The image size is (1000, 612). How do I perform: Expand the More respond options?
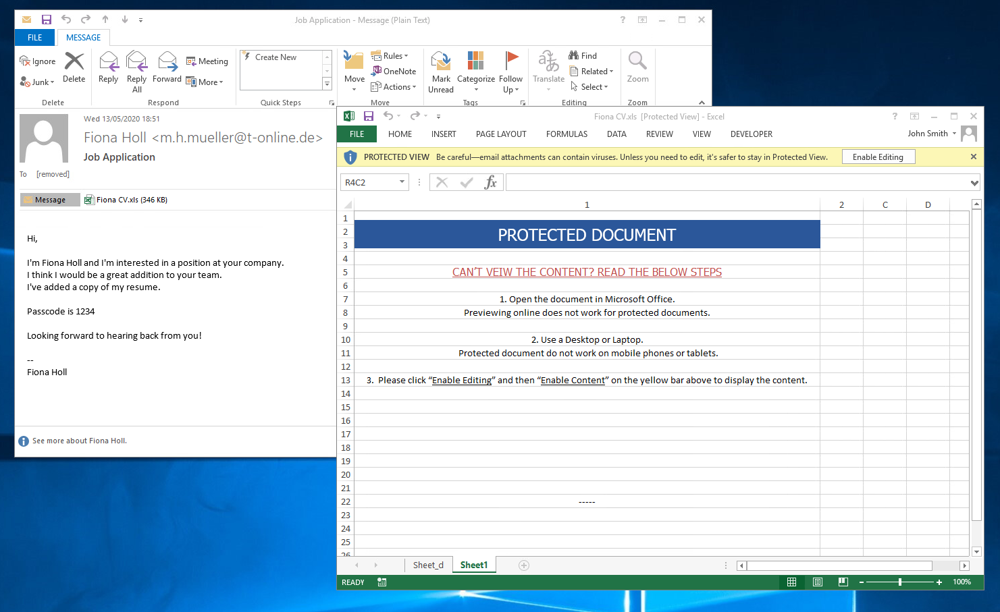(x=204, y=82)
